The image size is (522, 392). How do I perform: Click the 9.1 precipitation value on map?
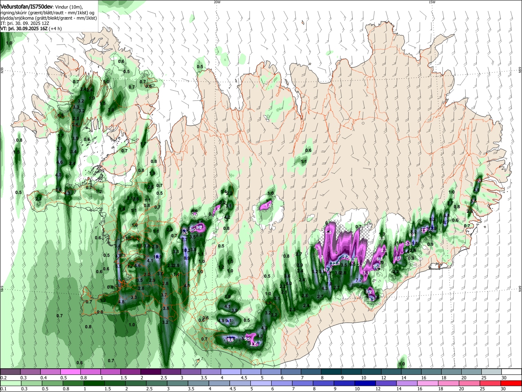tap(228, 321)
